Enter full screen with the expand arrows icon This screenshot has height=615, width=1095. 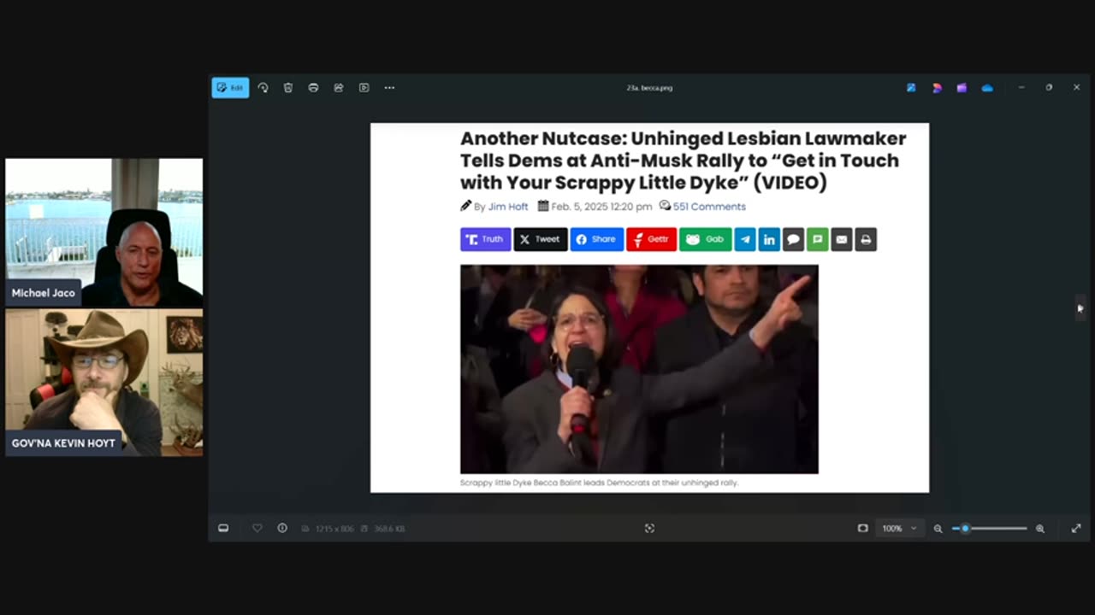[x=1076, y=528]
